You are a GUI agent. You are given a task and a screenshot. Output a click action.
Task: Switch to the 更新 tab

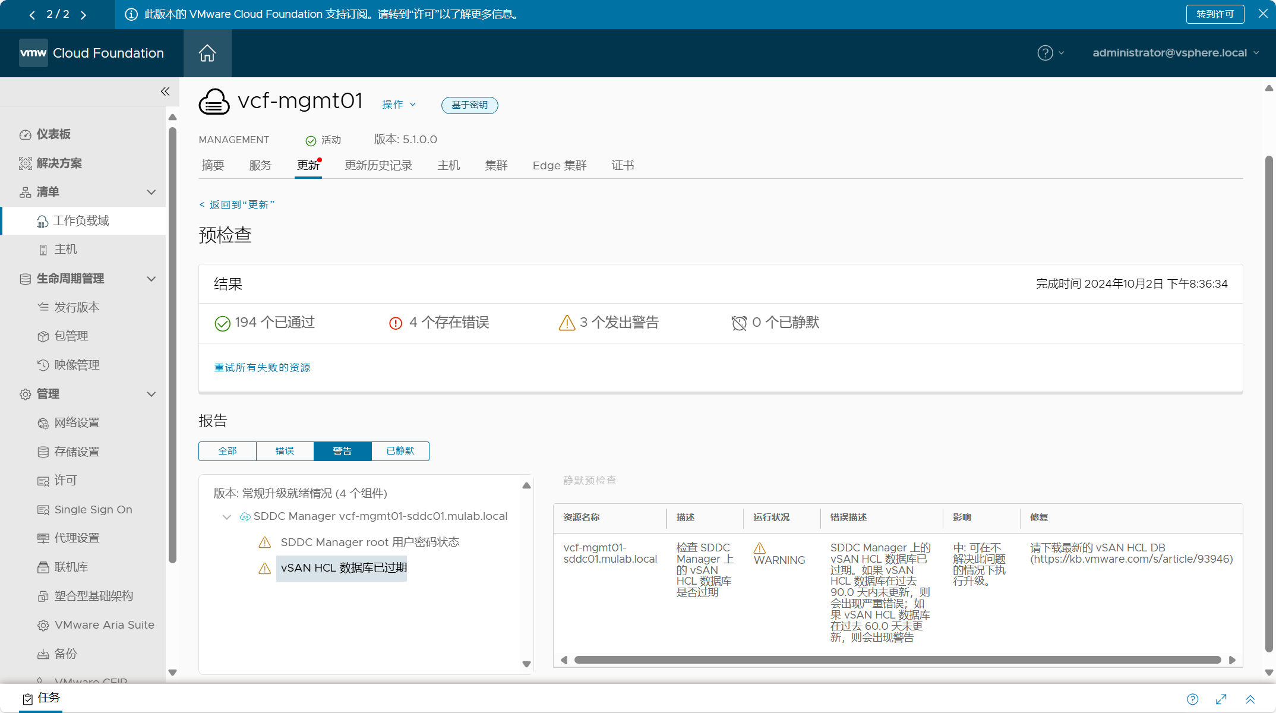tap(308, 165)
